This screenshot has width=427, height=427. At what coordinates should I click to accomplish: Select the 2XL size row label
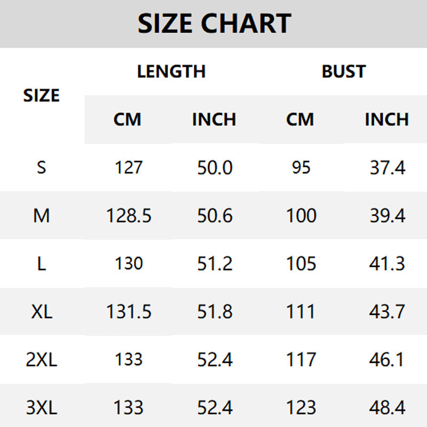point(42,360)
